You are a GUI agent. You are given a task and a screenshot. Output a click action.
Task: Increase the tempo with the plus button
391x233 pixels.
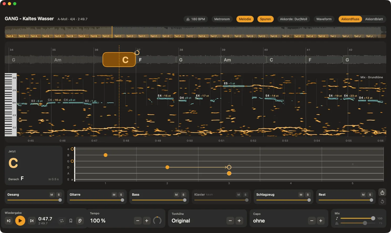tap(147, 221)
